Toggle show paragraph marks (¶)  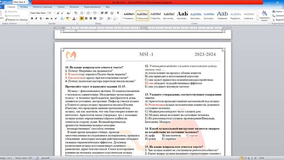[x=118, y=13]
